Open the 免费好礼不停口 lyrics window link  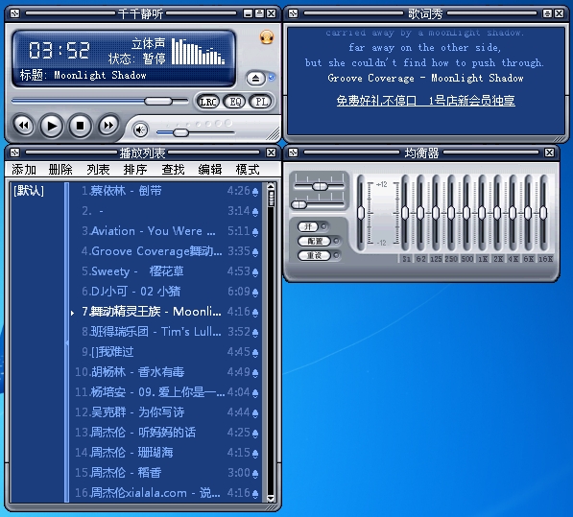click(x=426, y=101)
